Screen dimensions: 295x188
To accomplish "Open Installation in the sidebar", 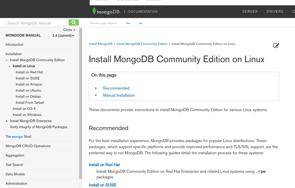I will (x=13, y=54).
